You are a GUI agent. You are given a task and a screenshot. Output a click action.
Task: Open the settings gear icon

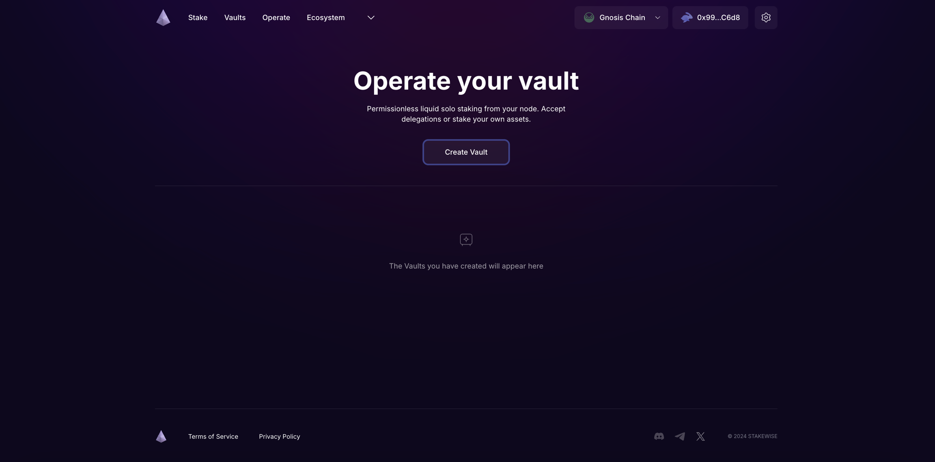coord(766,17)
